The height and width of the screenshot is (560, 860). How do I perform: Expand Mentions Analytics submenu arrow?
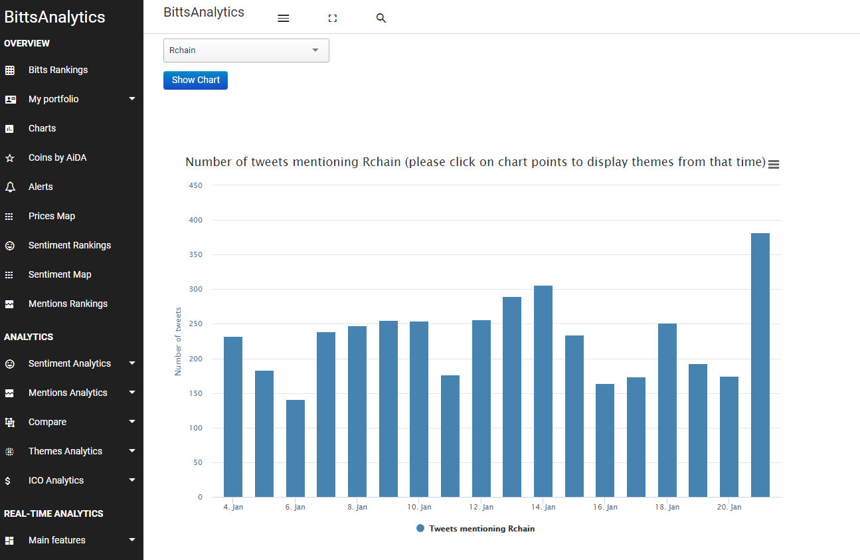click(132, 393)
